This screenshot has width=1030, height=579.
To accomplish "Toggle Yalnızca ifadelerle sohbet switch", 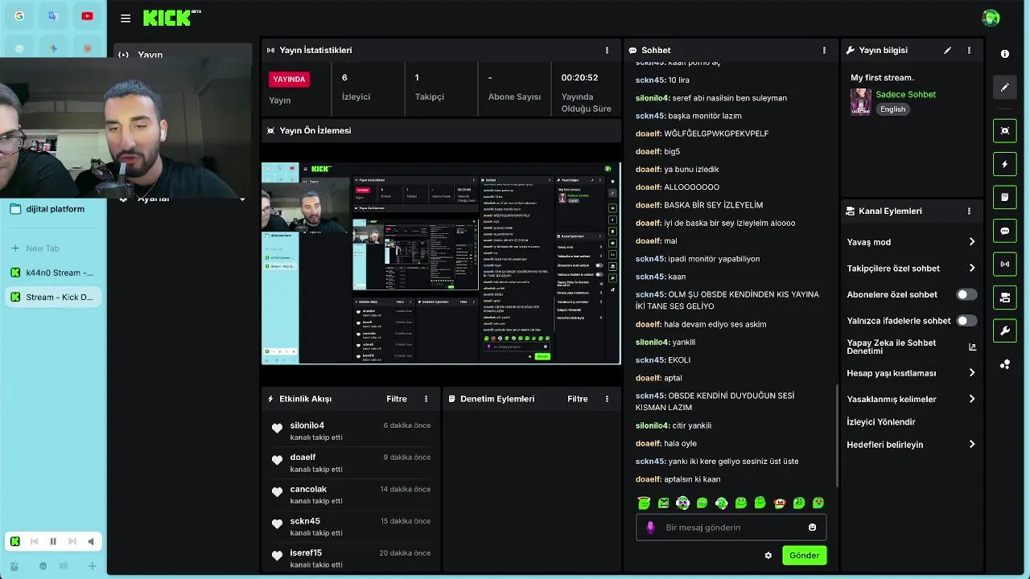I will click(966, 320).
